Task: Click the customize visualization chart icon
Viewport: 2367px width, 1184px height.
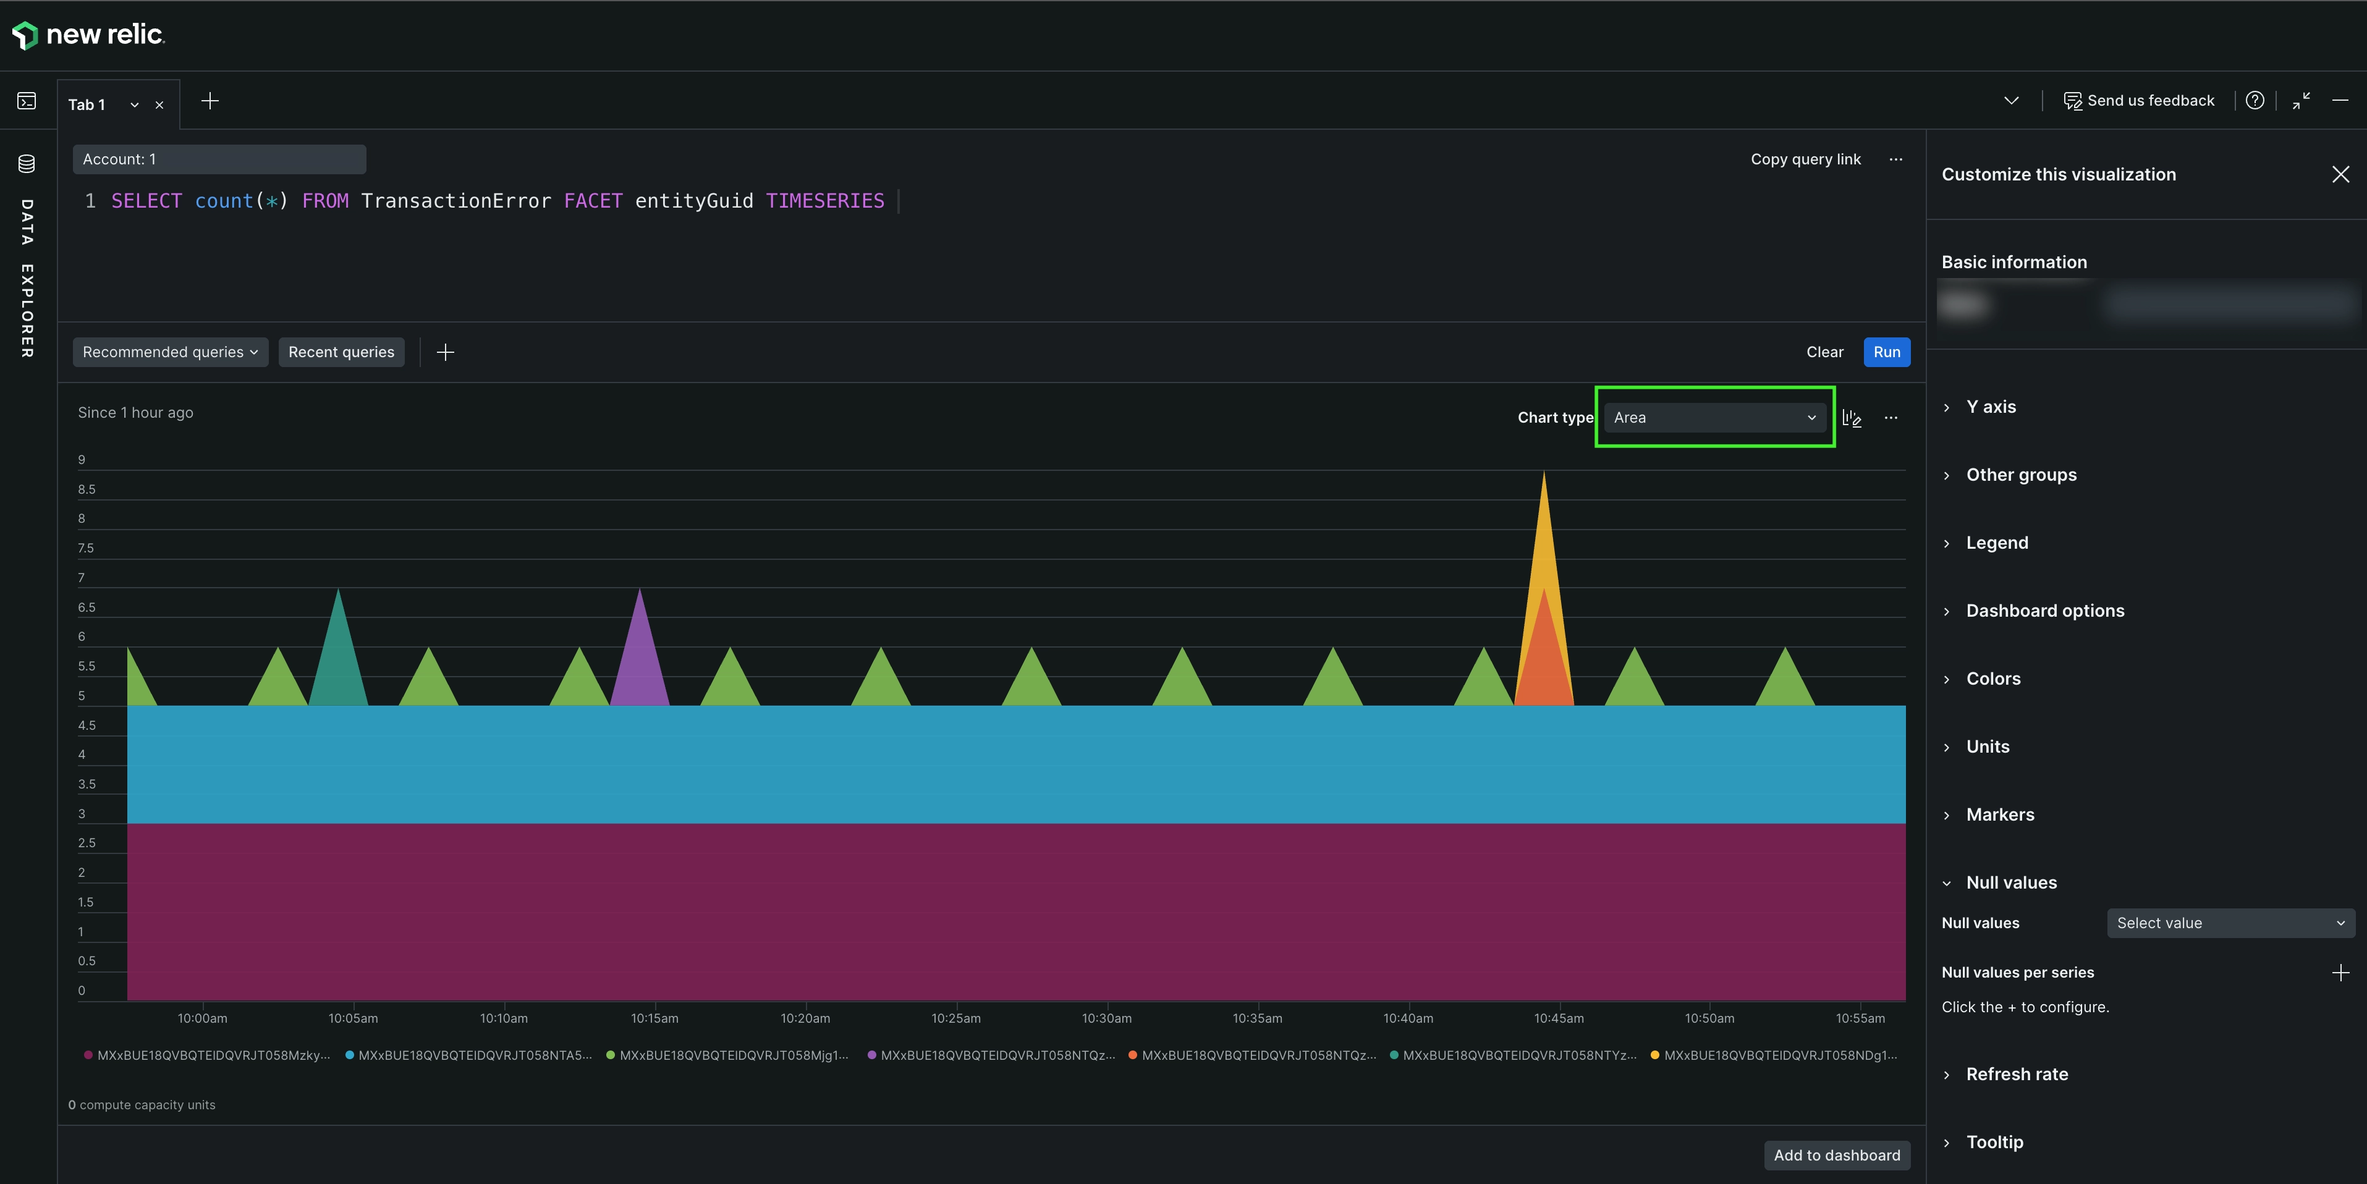Action: pyautogui.click(x=1852, y=418)
